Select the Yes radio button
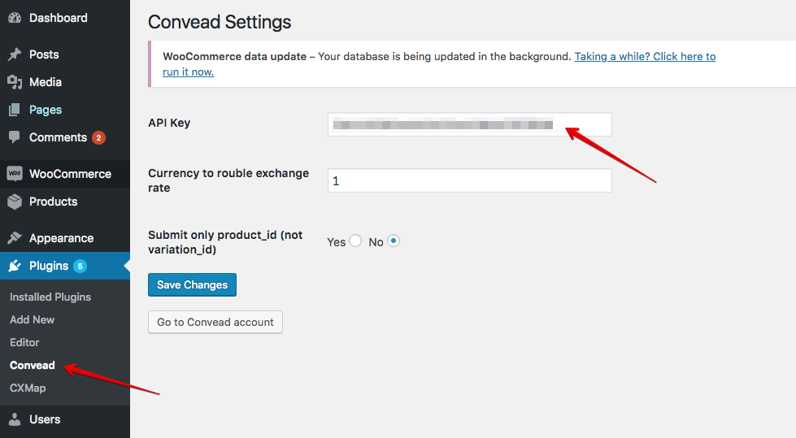796x438 pixels. (355, 241)
